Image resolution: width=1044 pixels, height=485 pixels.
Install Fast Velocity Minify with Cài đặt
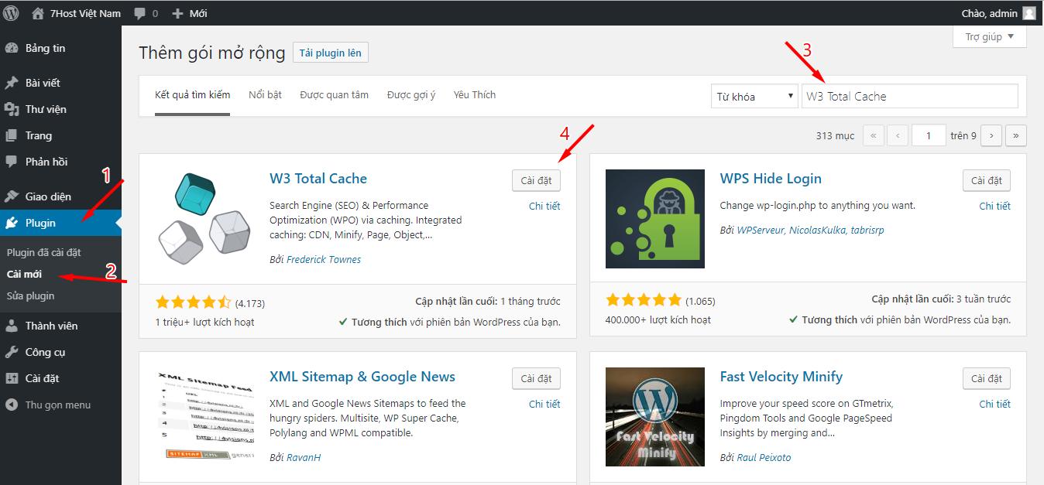click(987, 378)
